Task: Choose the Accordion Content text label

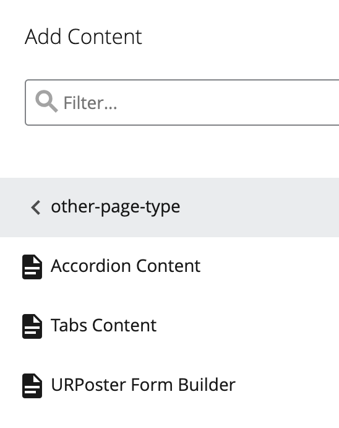Action: coord(126,266)
